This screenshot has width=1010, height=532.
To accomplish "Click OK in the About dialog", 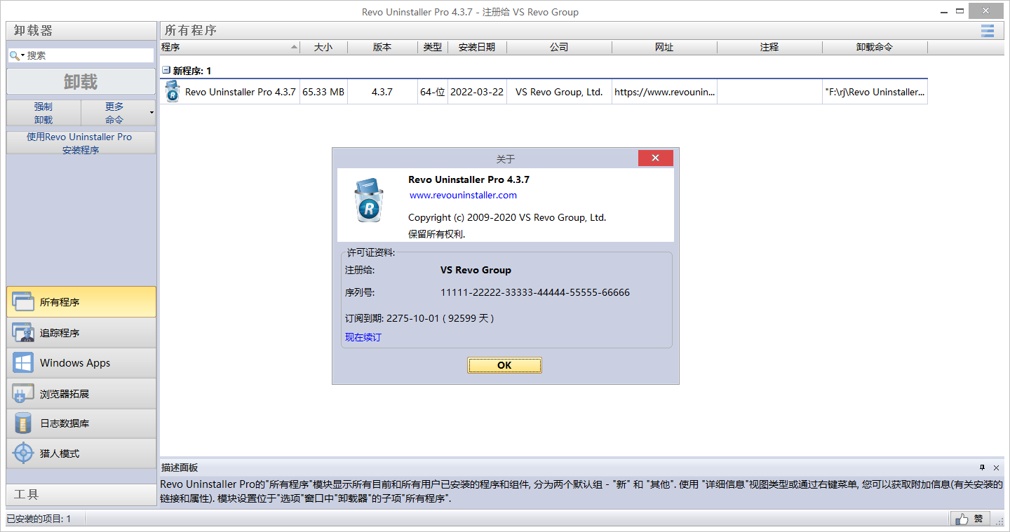I will [x=504, y=365].
